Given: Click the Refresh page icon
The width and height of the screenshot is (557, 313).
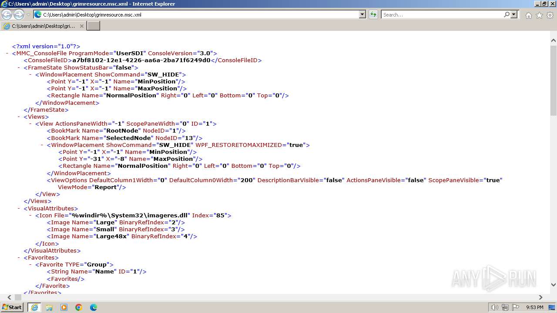Looking at the screenshot, I should coord(373,14).
